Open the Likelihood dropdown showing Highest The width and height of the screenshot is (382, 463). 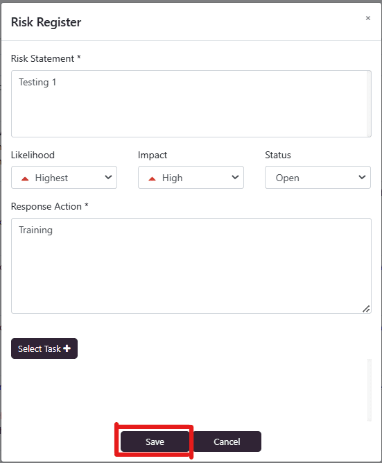(x=64, y=177)
